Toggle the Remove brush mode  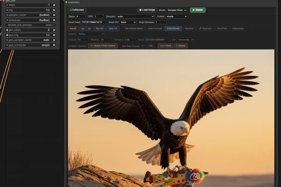[x=205, y=29]
